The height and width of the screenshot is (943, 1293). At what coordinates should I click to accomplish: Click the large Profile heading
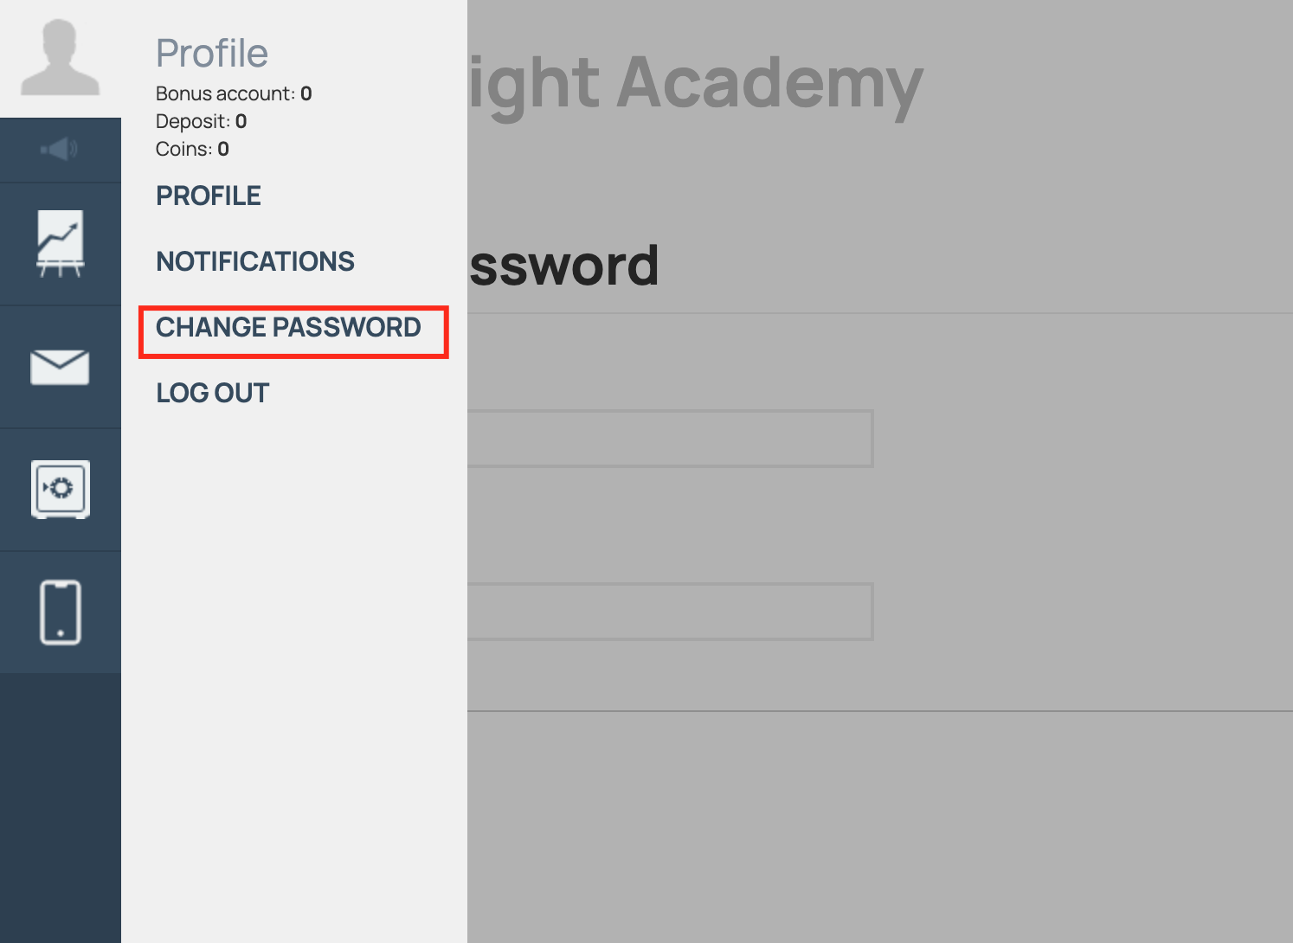[212, 54]
